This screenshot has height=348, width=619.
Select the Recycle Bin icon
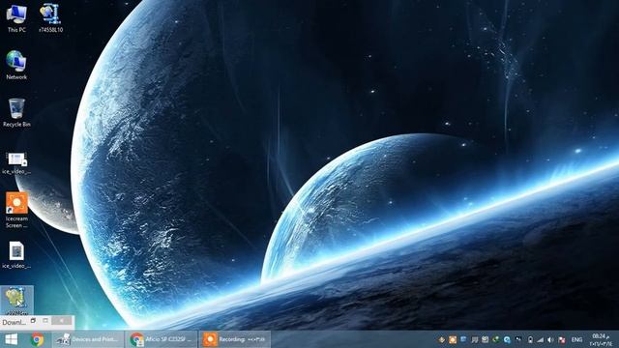pos(16,113)
